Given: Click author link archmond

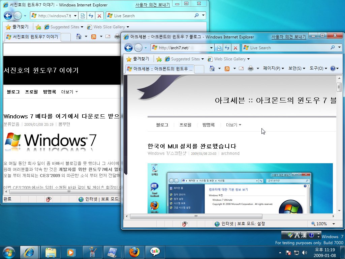Looking at the screenshot, I should [230, 153].
